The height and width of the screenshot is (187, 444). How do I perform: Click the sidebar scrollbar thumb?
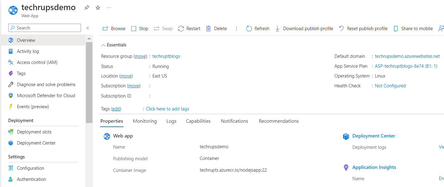[89, 82]
